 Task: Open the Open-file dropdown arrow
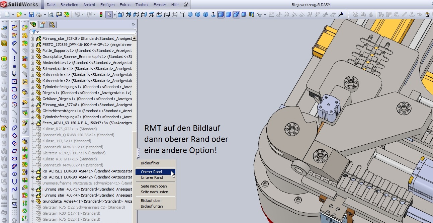click(25, 15)
